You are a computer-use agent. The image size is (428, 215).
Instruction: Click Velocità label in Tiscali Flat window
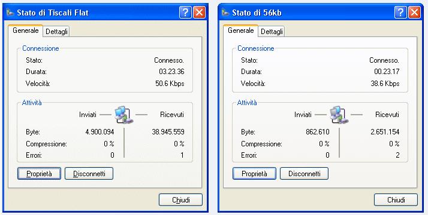[38, 84]
